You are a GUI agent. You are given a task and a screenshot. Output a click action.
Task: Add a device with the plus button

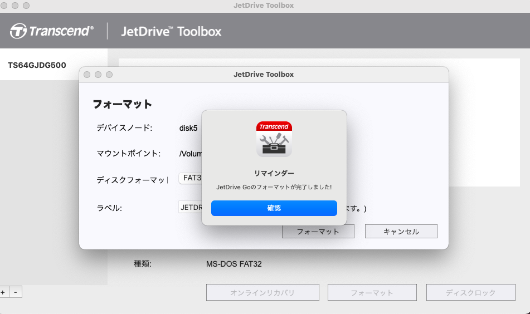3,292
